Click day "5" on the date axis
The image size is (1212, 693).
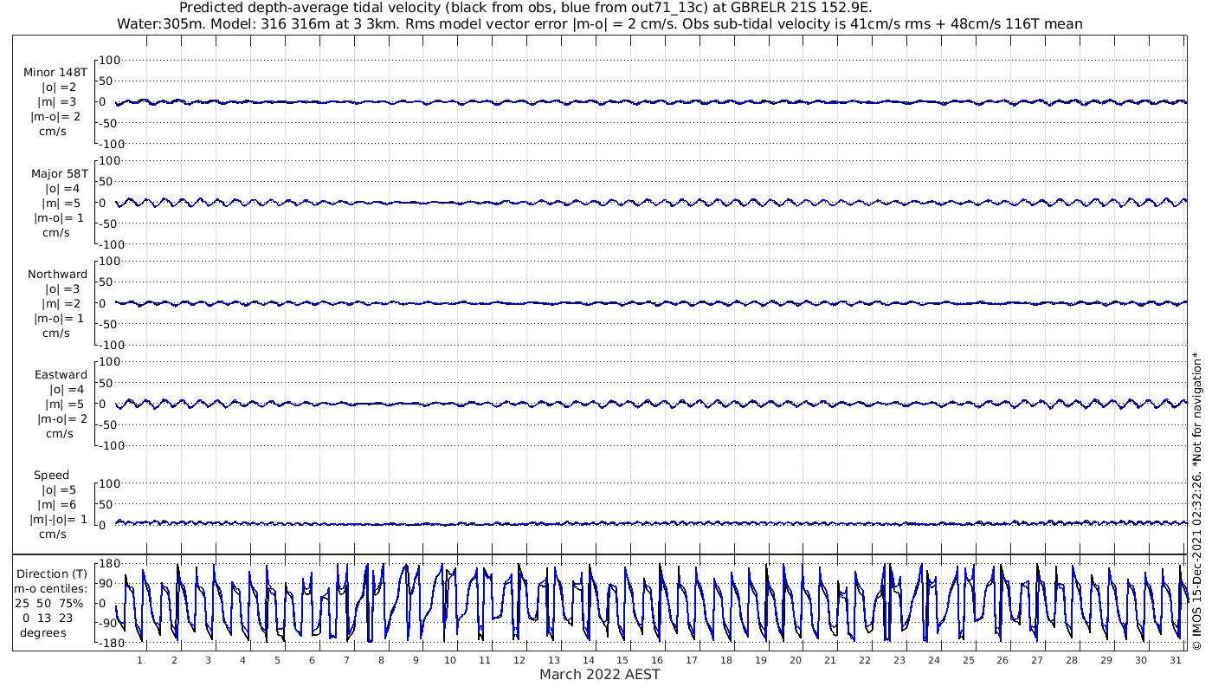coord(277,660)
